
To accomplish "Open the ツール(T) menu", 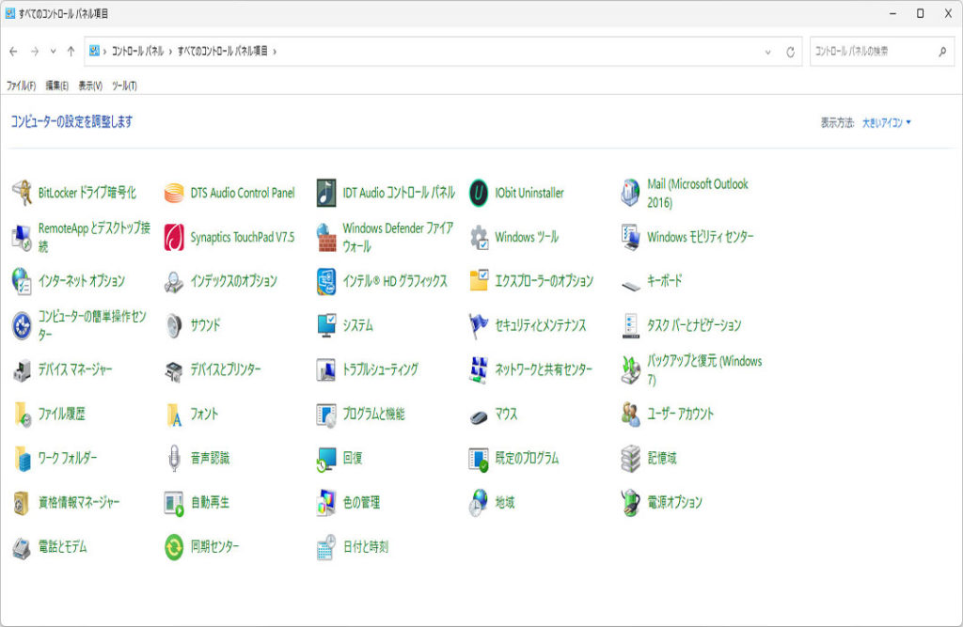I will (x=124, y=86).
